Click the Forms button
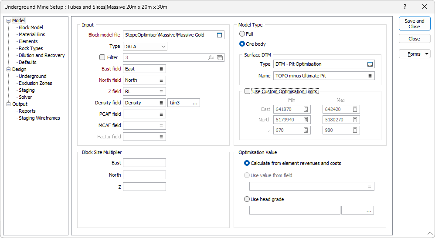 click(x=411, y=54)
